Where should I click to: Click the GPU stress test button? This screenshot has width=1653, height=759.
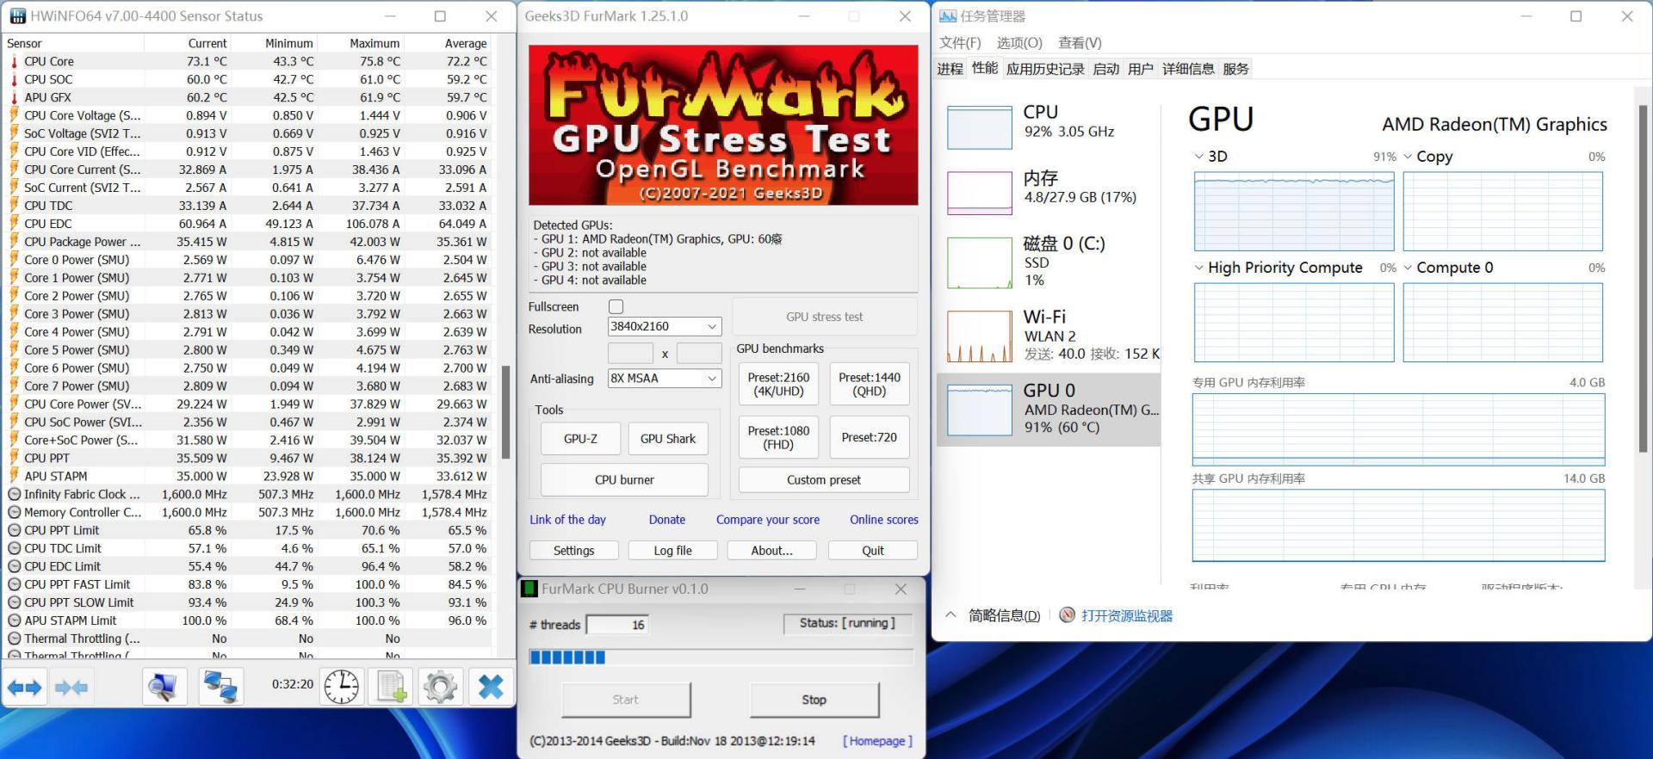824,317
